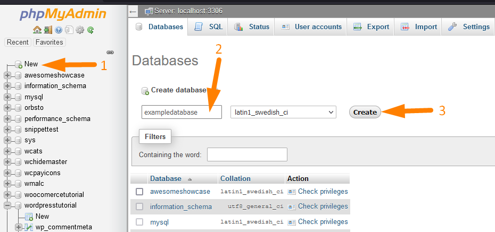495x232 pixels.
Task: Tick the information_schema row checkbox
Action: tap(139, 207)
